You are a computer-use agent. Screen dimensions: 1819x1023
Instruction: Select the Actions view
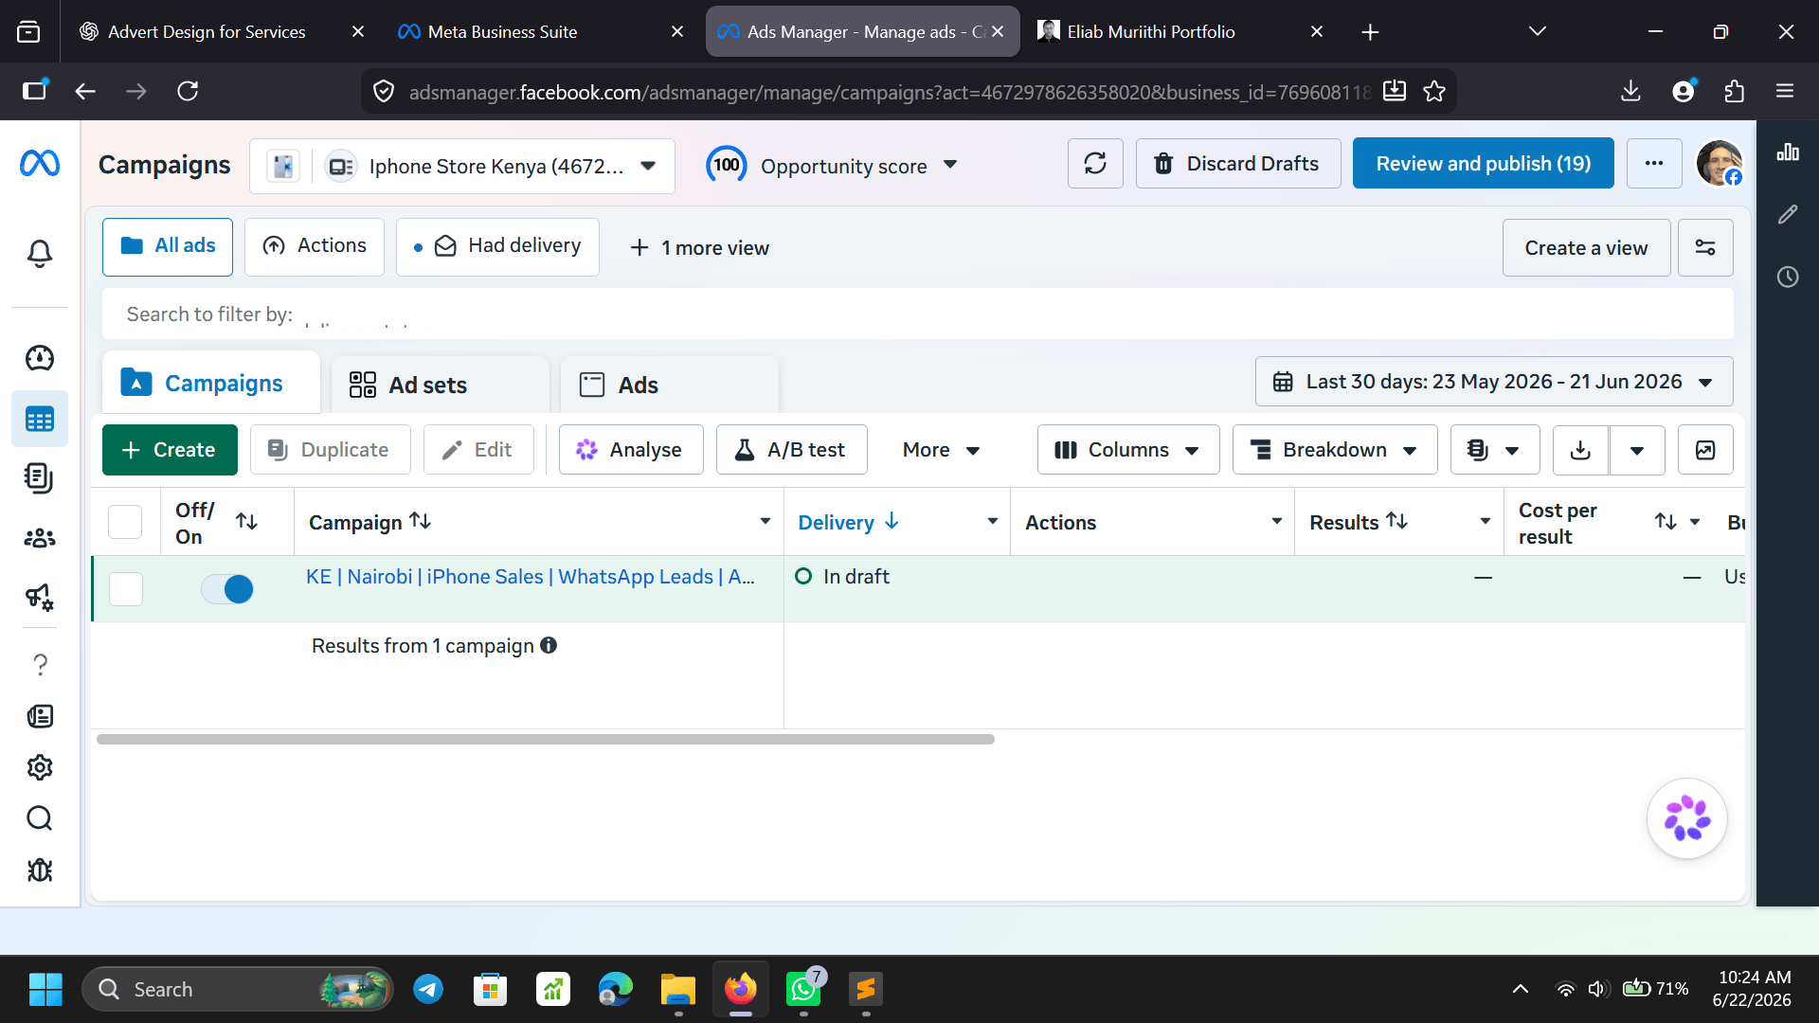tap(315, 246)
